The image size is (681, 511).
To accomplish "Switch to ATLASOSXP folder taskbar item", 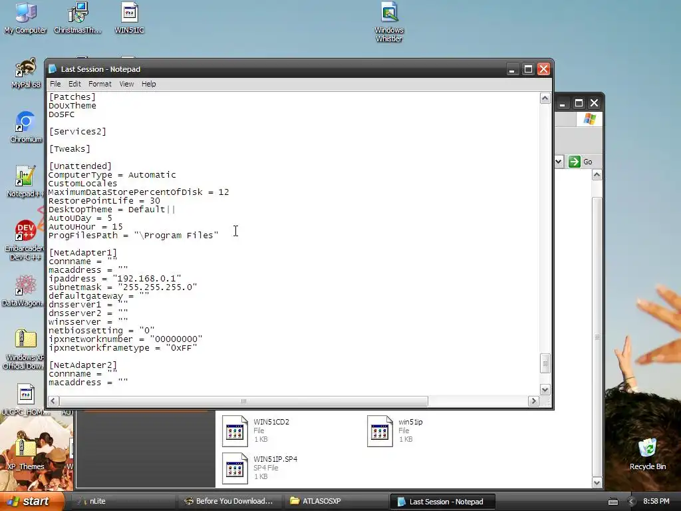I will (337, 501).
